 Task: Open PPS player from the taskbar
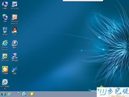[x=32, y=94]
